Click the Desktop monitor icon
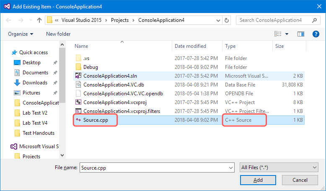 17,63
